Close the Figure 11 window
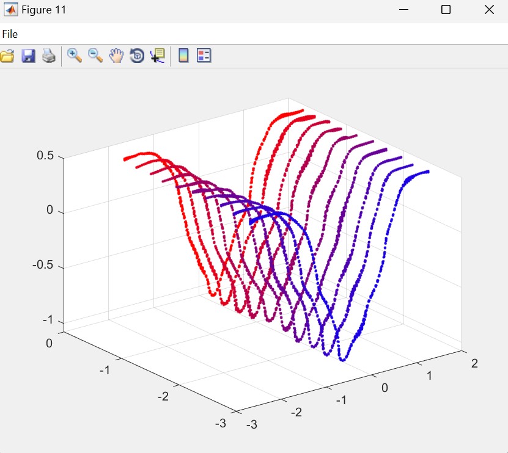The width and height of the screenshot is (508, 453). point(488,10)
